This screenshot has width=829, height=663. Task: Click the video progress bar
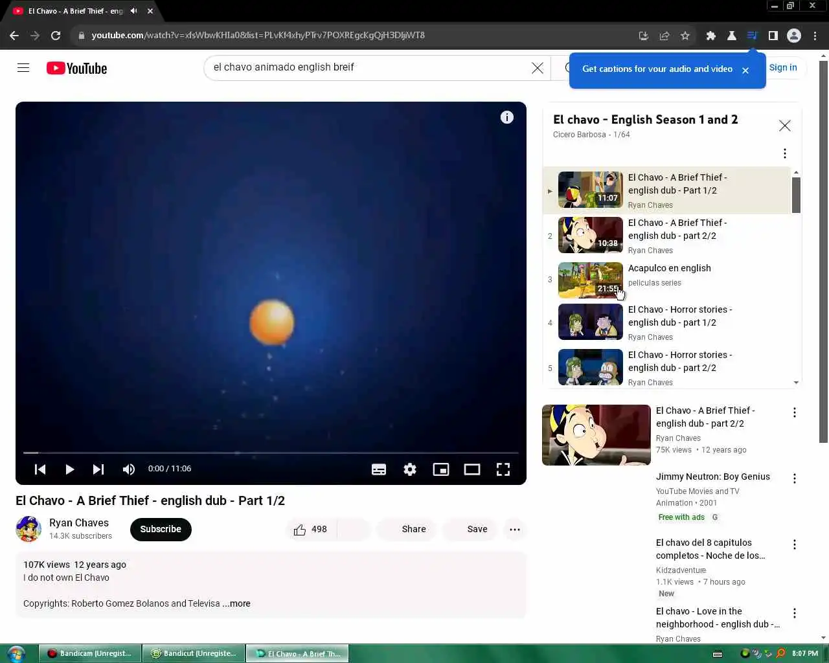pos(271,453)
